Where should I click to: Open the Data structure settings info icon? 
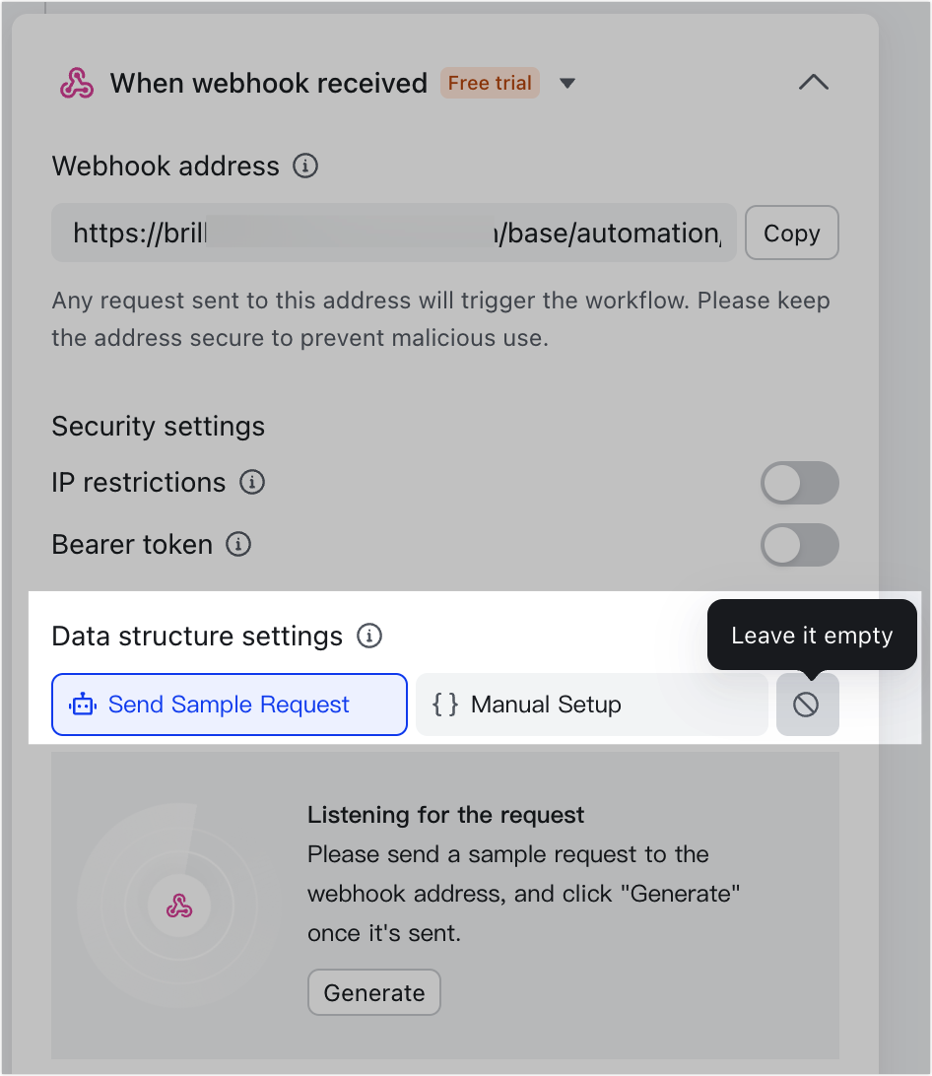click(368, 636)
